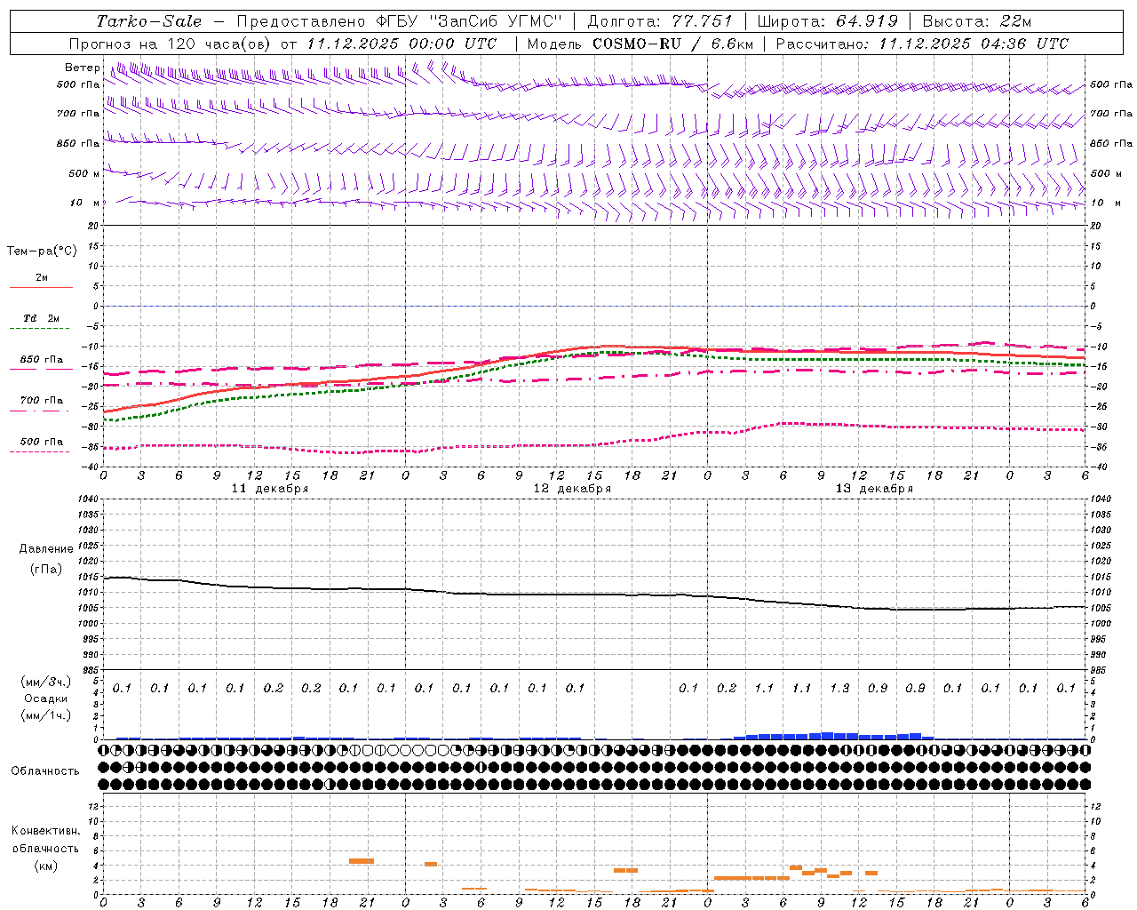Click the 13 декабря date label
Viewport: 1137px width, 910px height.
tap(874, 489)
